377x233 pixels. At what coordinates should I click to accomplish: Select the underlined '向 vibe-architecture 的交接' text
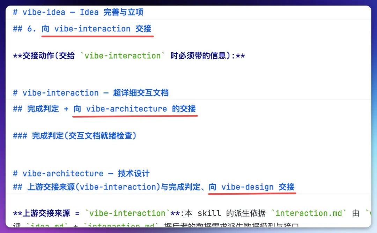pyautogui.click(x=135, y=108)
